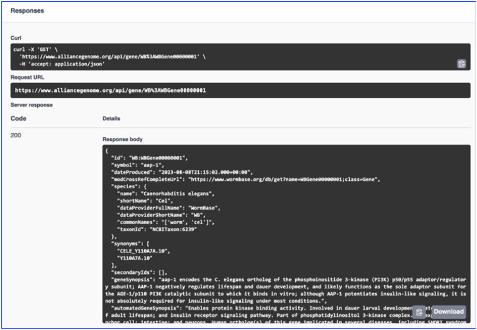Click the "synonyms" array opening line

[134, 244]
